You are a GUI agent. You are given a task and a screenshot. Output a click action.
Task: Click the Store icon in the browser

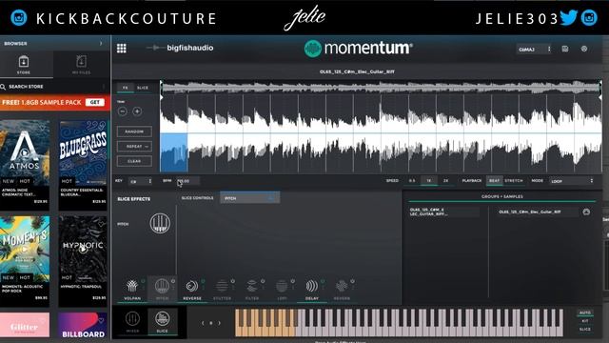[x=24, y=61]
